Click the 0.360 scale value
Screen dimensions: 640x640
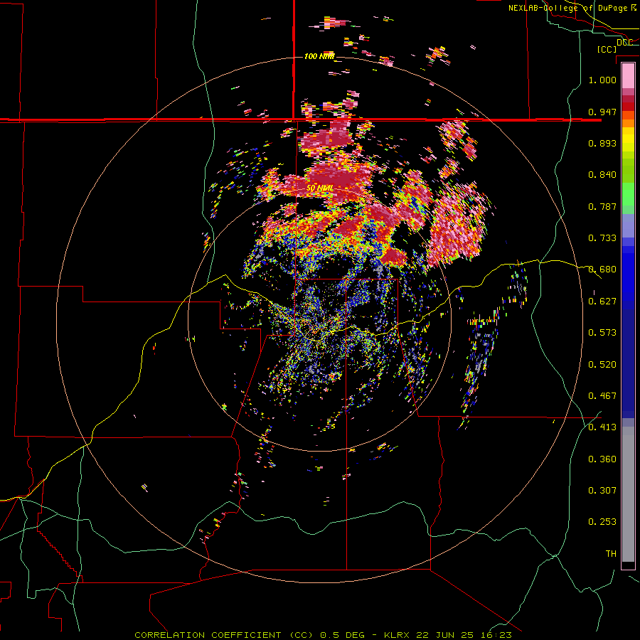(602, 459)
